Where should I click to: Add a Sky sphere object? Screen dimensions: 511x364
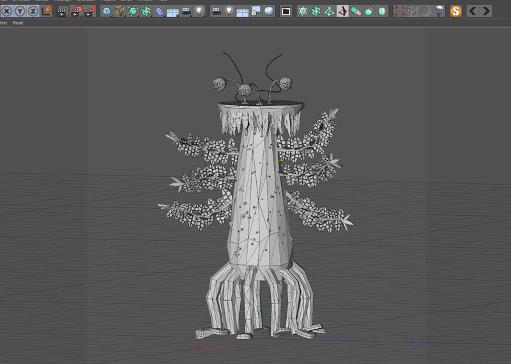pyautogui.click(x=269, y=11)
